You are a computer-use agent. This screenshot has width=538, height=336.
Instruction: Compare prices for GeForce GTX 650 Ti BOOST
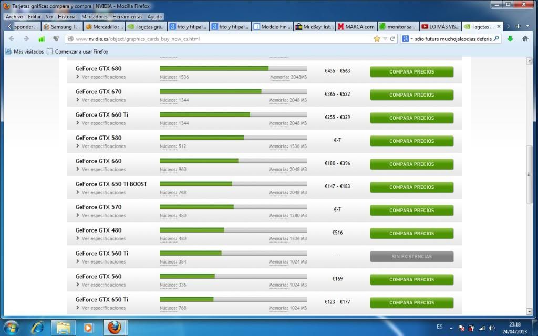pos(412,187)
